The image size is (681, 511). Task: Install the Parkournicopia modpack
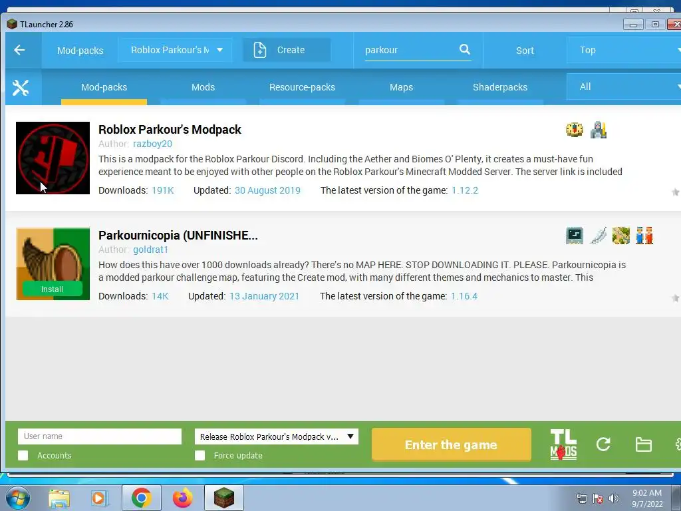pos(52,289)
